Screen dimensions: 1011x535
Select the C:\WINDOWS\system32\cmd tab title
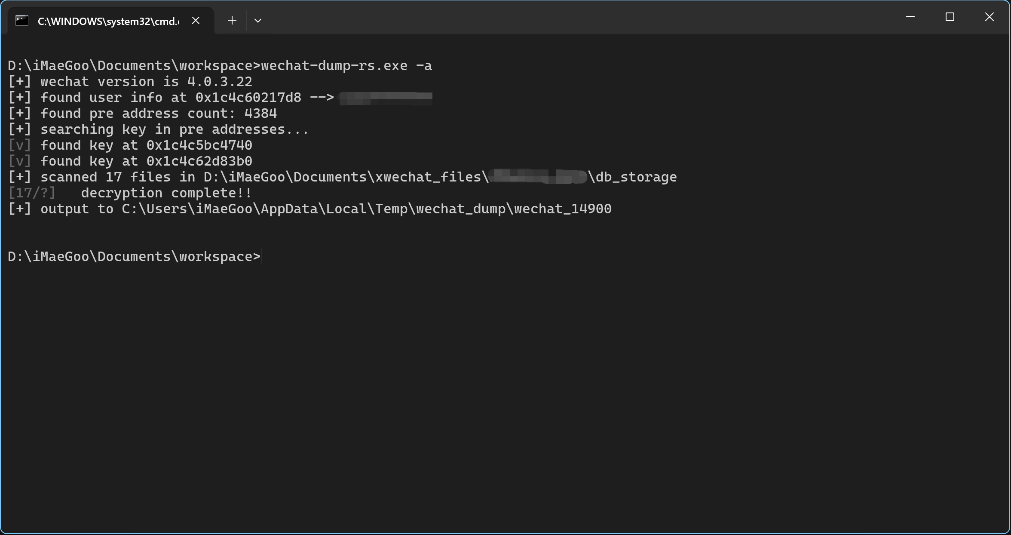point(108,21)
